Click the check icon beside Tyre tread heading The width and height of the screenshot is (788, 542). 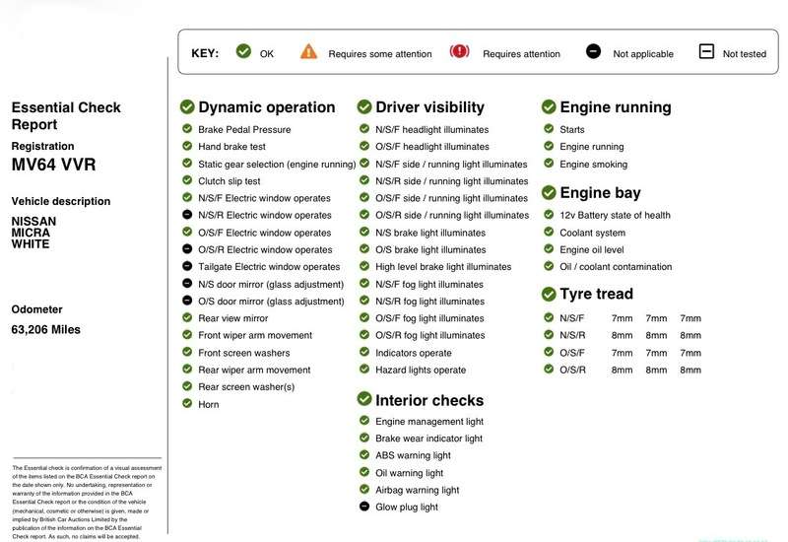549,294
